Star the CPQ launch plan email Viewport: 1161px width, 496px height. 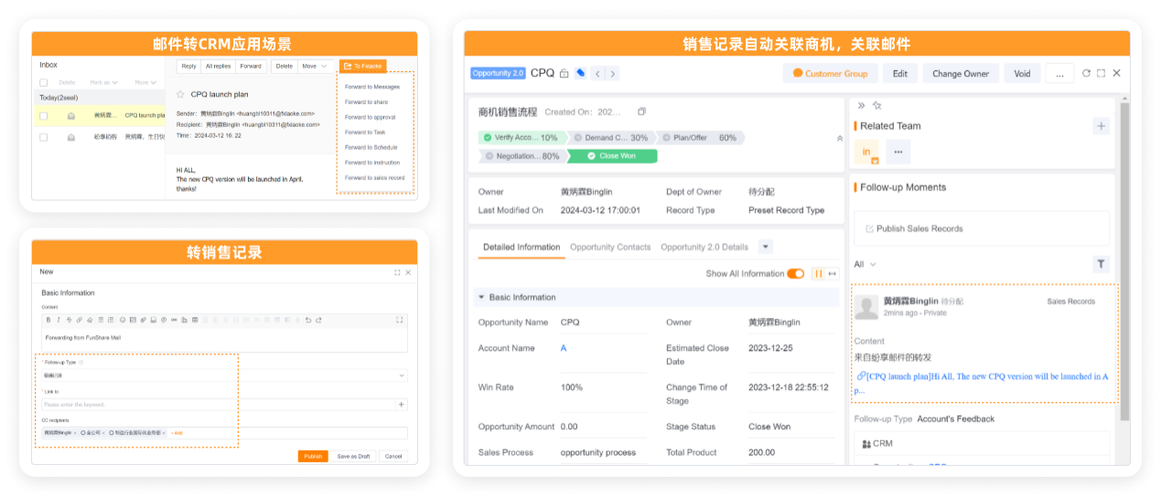[180, 94]
